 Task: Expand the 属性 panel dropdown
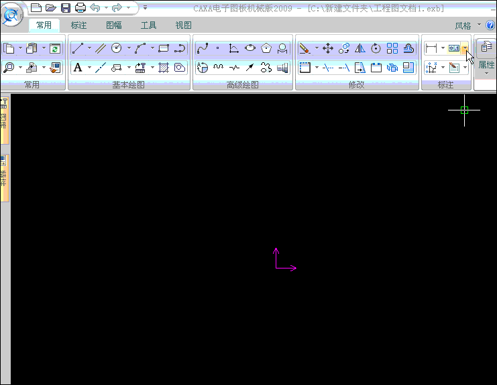486,73
